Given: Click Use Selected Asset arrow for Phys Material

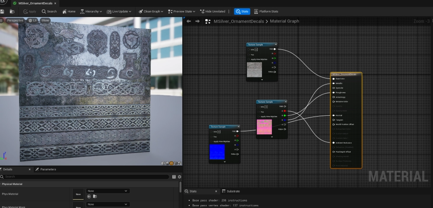Looking at the screenshot, I should (89, 196).
